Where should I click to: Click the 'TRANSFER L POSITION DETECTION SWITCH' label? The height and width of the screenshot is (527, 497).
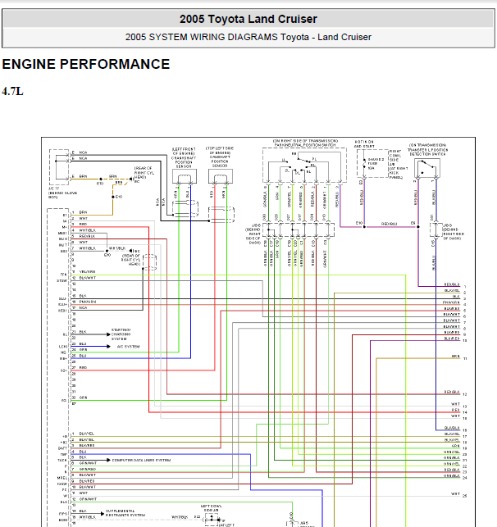[x=428, y=152]
